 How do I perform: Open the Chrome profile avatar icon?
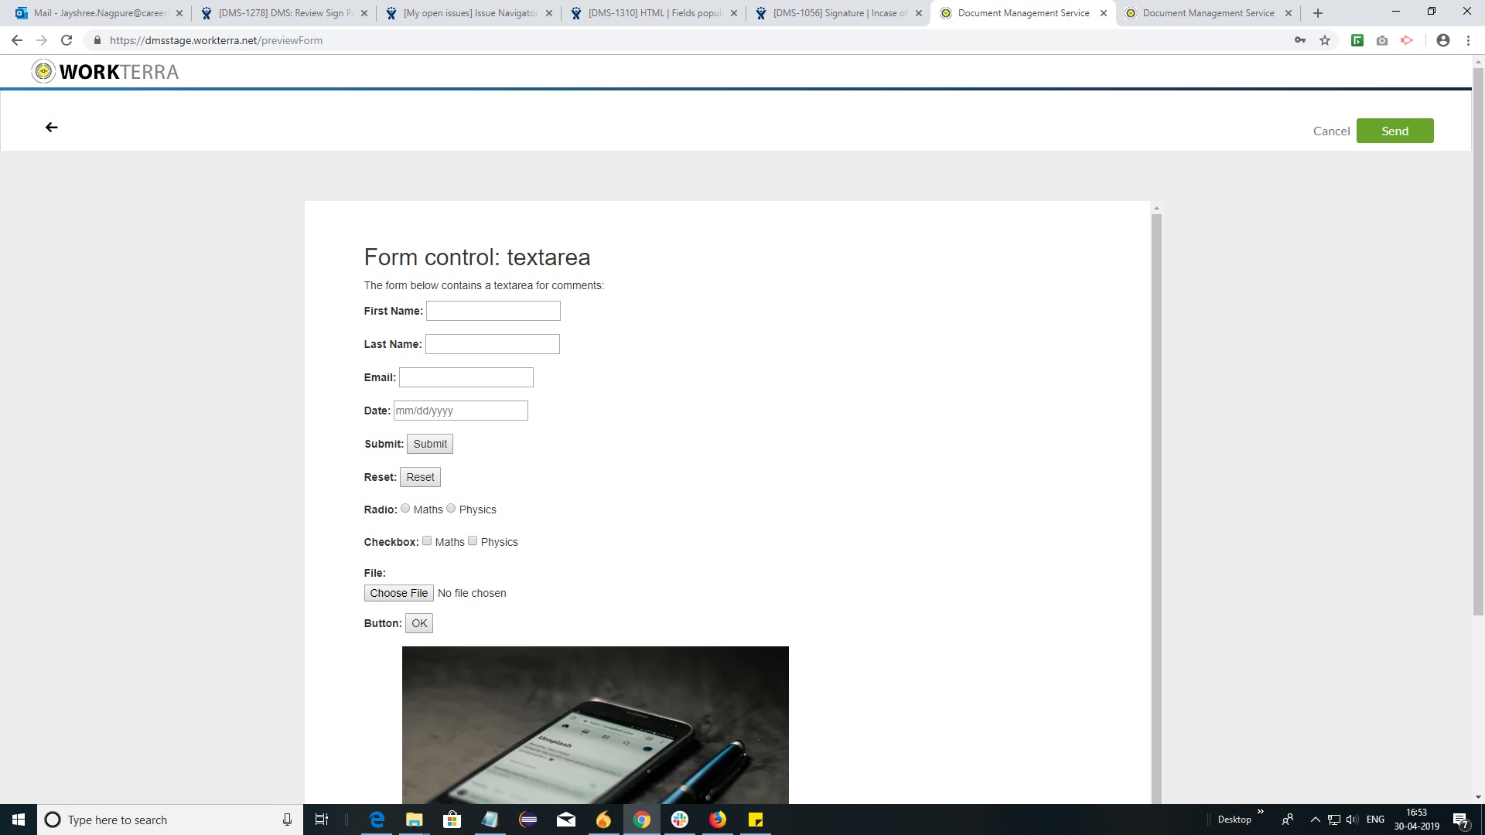click(x=1443, y=40)
